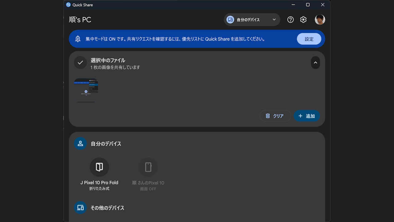
Task: Click the 追加 button
Action: pyautogui.click(x=307, y=116)
